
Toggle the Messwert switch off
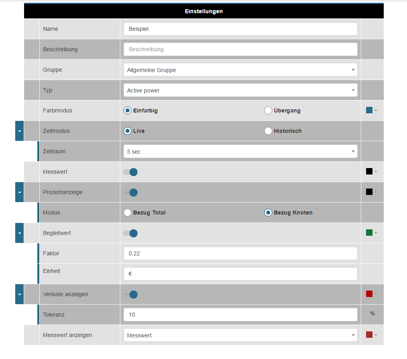pos(131,172)
